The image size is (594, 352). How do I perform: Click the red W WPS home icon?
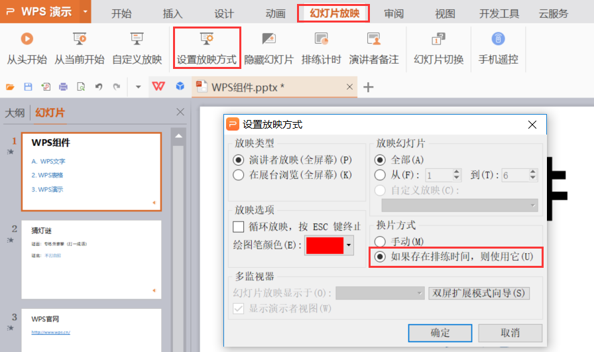tap(158, 86)
